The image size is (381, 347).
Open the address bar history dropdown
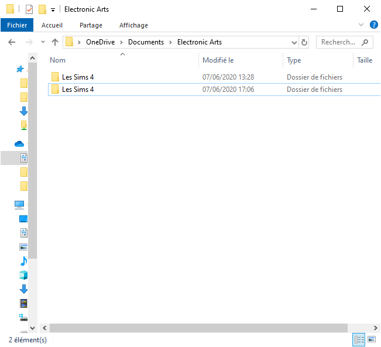pyautogui.click(x=294, y=43)
